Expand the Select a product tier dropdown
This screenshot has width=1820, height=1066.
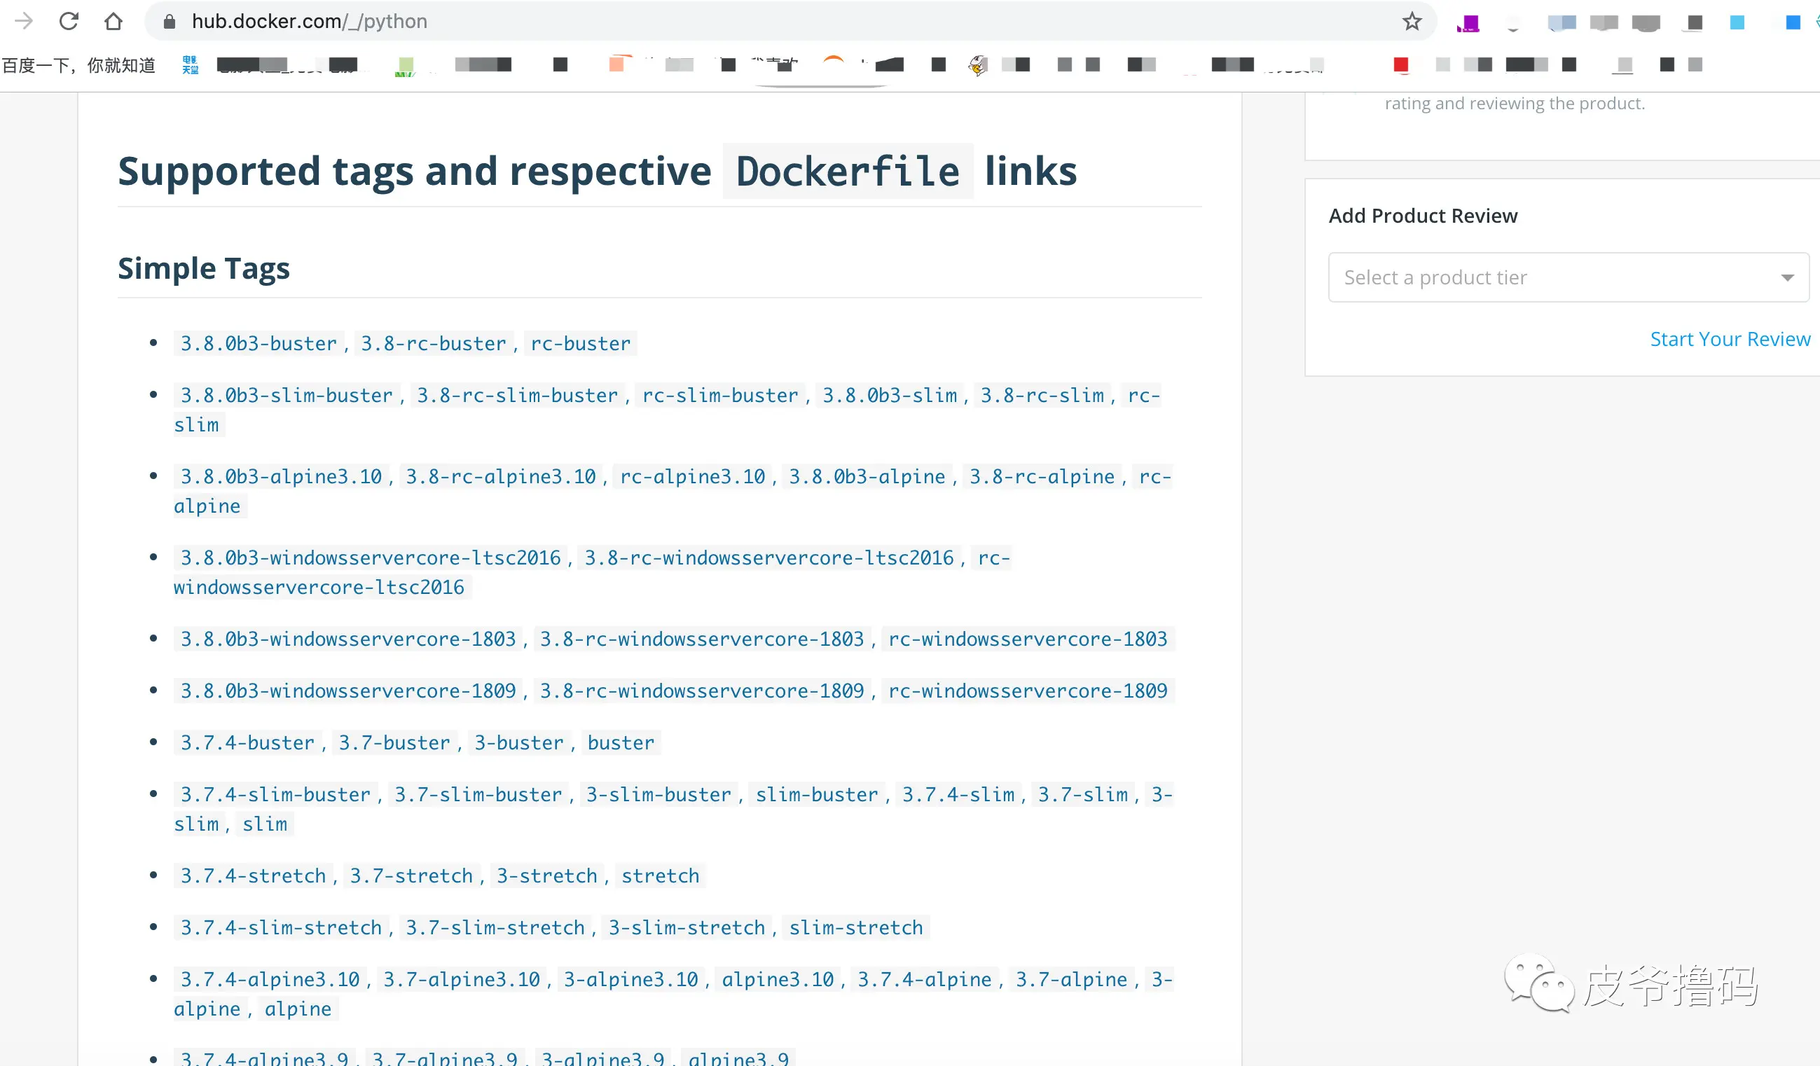pos(1567,277)
